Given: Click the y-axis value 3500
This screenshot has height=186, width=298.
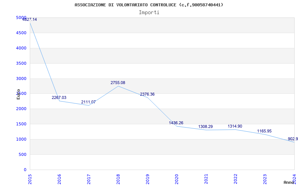Looking at the screenshot, I should pos(21,63).
